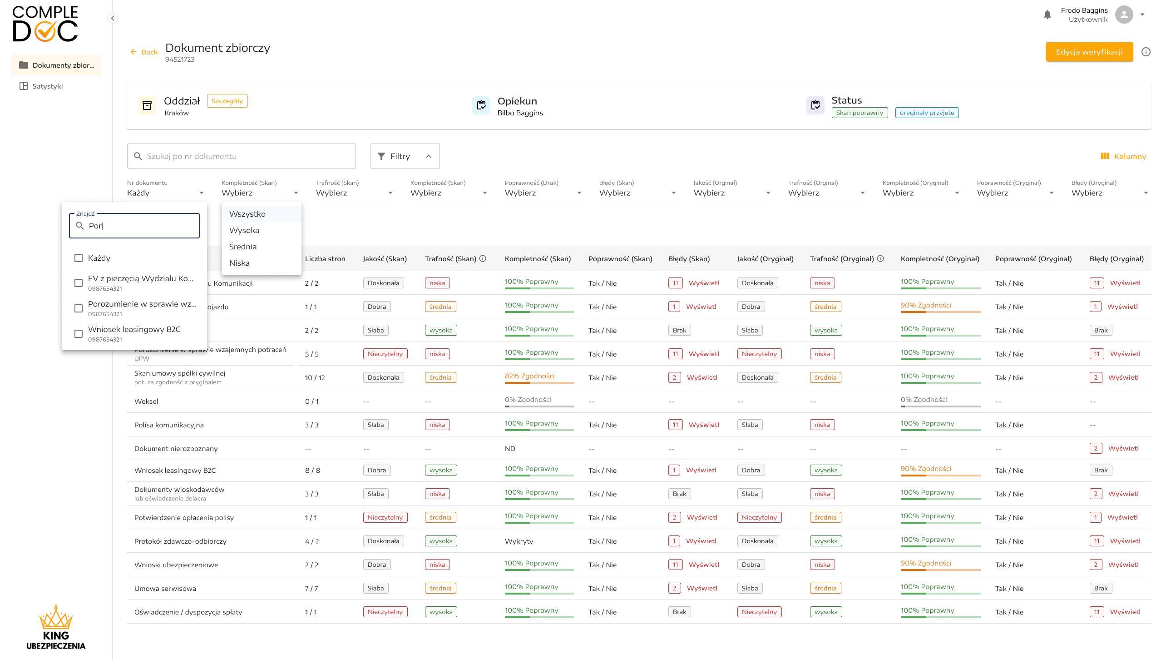This screenshot has height=664, width=1166.
Task: Open the Poprawność (Druk) dropdown
Action: point(544,193)
